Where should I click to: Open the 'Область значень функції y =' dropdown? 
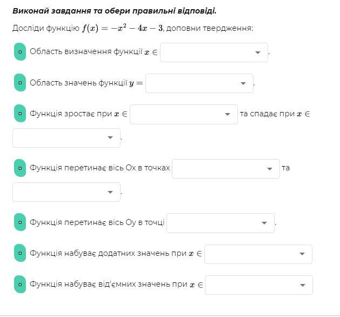pyautogui.click(x=199, y=83)
